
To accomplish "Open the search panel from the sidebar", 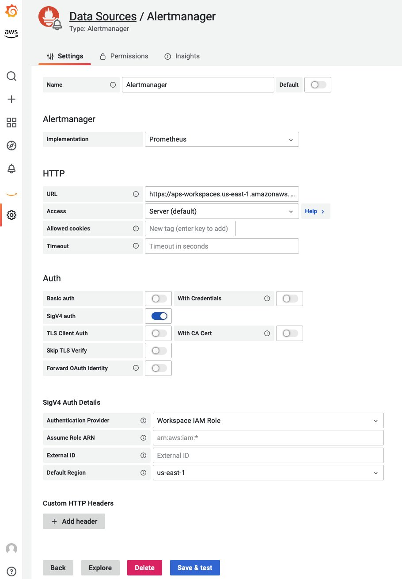I will tap(11, 76).
